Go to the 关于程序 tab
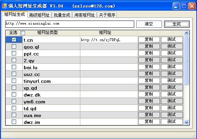The height and width of the screenshot is (139, 197). (107, 15)
